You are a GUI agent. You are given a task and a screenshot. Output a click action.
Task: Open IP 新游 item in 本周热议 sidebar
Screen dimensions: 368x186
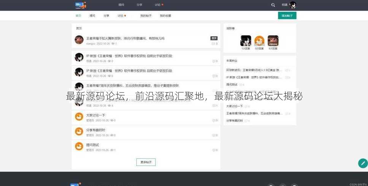[x=254, y=77]
